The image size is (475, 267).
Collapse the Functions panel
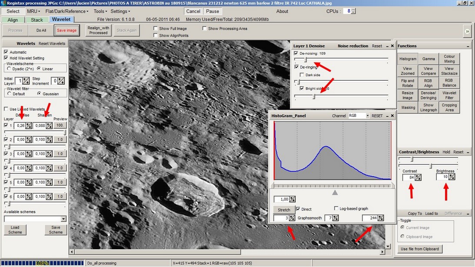tap(468, 46)
